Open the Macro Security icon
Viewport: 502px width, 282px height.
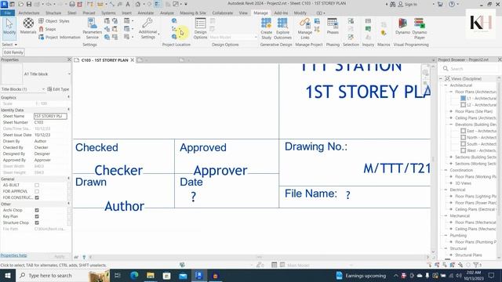pos(384,33)
